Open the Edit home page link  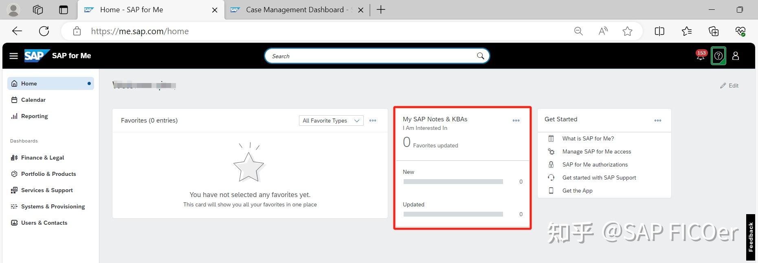click(x=729, y=85)
